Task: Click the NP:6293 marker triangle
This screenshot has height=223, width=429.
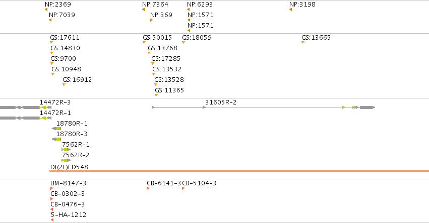Action: (x=188, y=10)
